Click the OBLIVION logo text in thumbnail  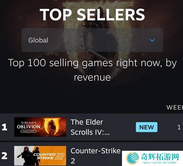click(29, 127)
